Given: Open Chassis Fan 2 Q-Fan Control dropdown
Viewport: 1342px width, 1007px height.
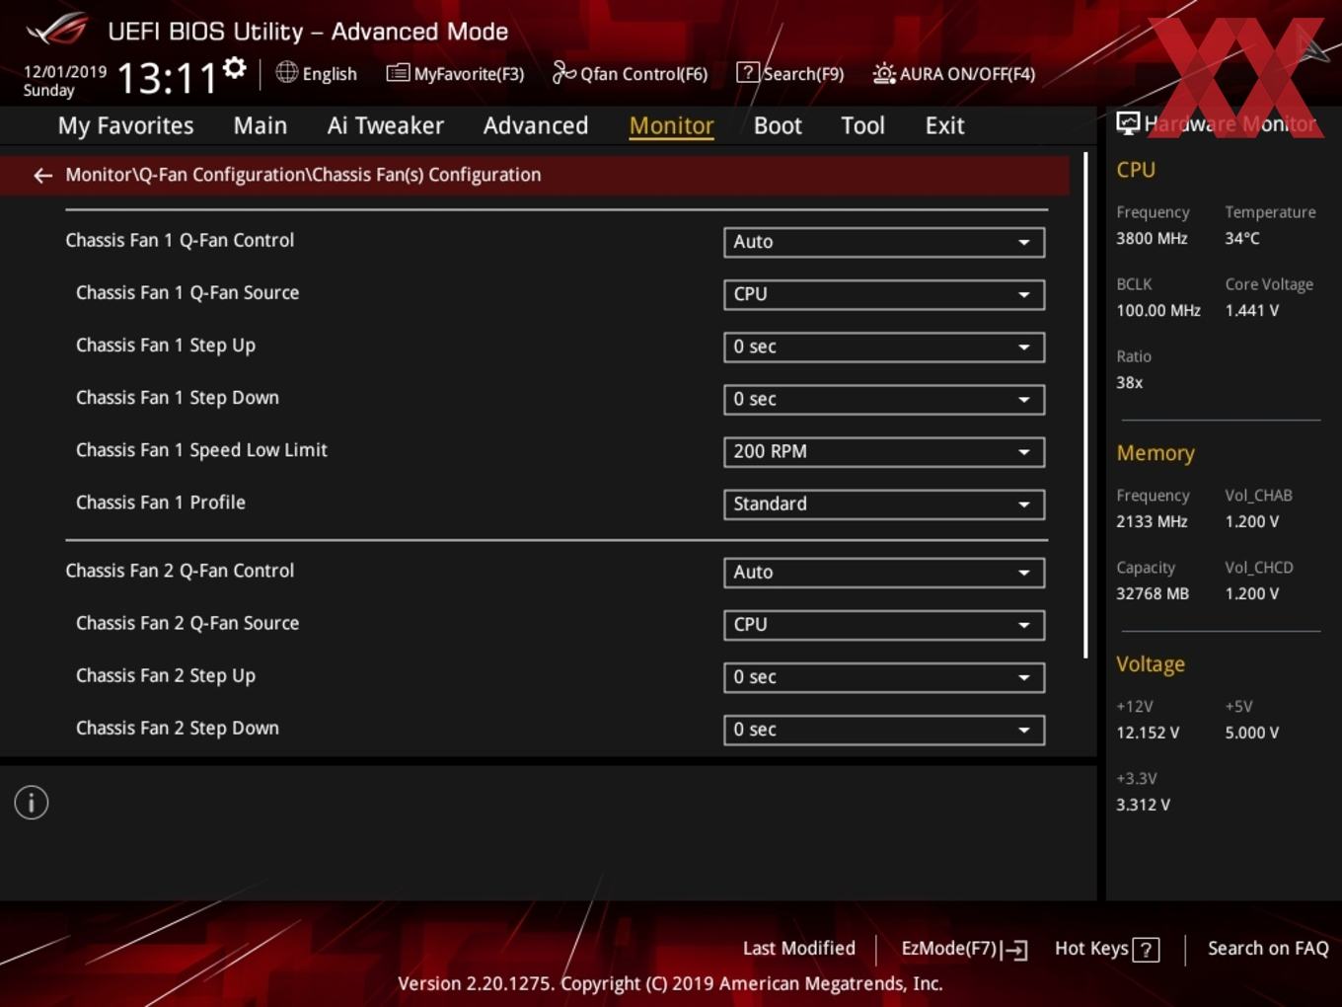Looking at the screenshot, I should pyautogui.click(x=884, y=572).
